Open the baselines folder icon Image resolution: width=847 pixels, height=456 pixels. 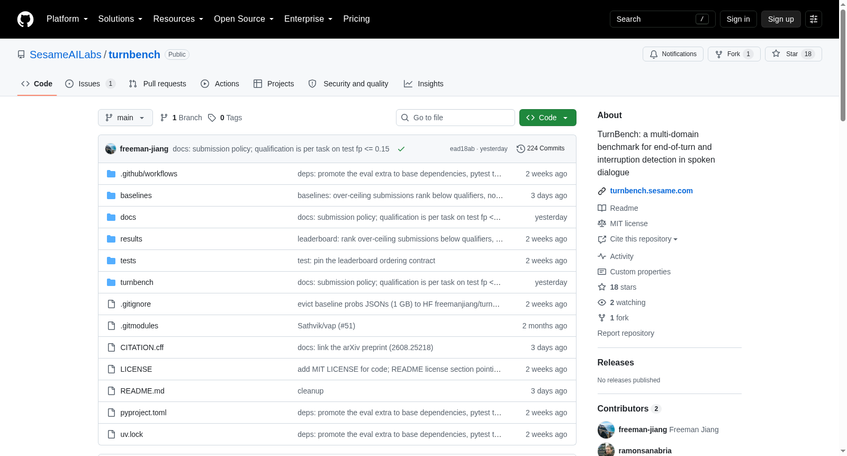coord(111,195)
